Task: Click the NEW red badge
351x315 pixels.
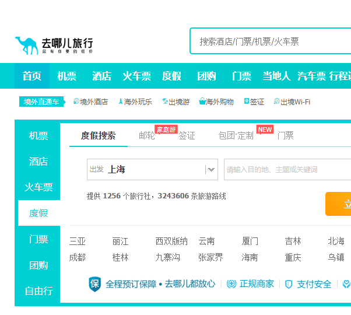Action: click(265, 129)
